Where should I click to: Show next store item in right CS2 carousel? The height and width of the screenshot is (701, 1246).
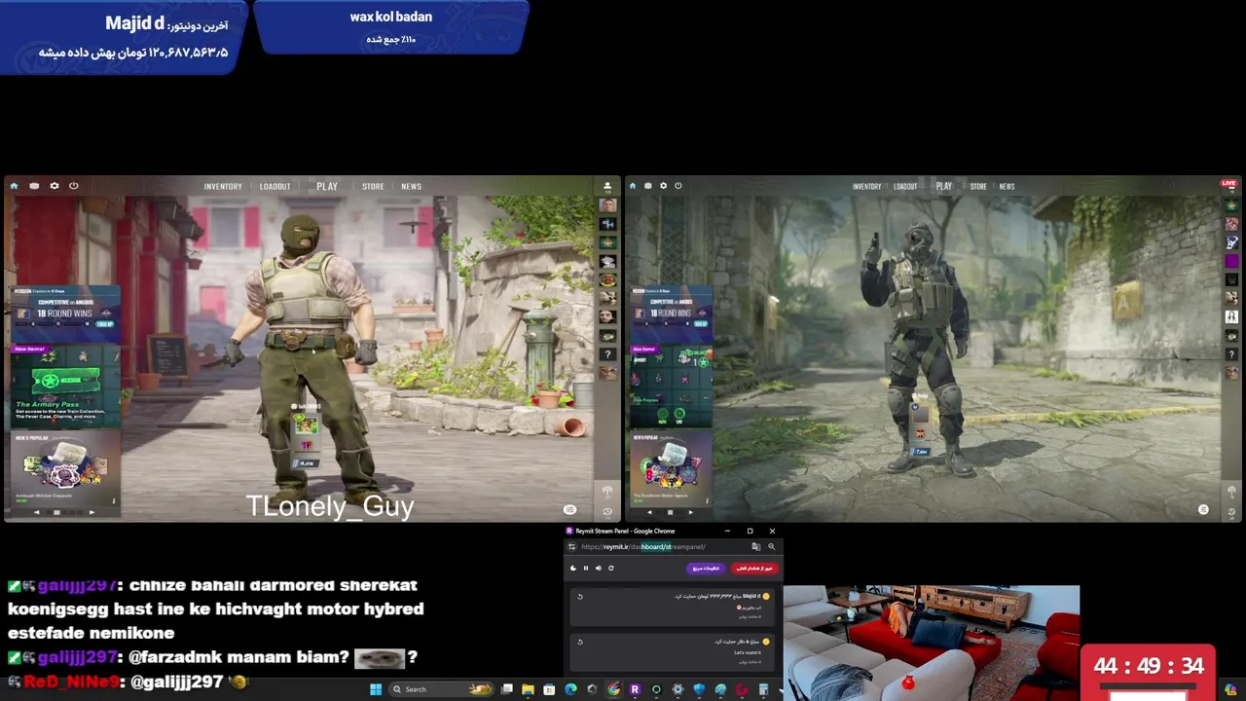pos(691,512)
